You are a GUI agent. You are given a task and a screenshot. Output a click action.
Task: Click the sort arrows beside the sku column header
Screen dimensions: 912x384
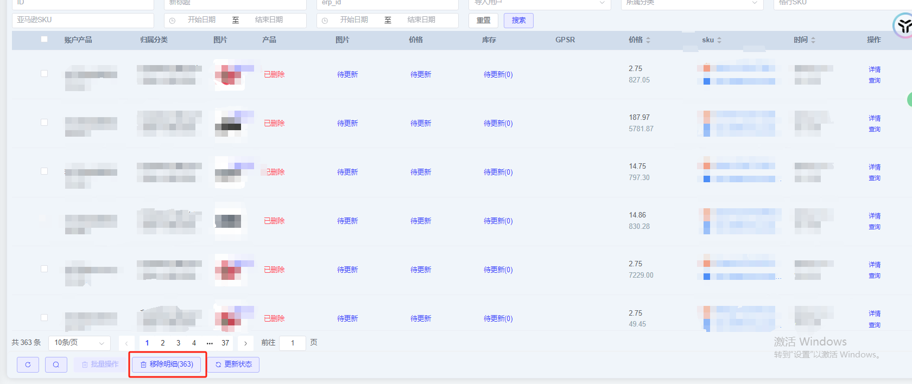coord(719,40)
